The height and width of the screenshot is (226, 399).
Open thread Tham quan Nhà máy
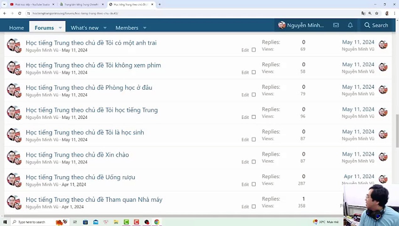click(94, 199)
